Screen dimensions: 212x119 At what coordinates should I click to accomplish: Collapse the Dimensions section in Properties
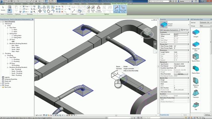click(188, 50)
